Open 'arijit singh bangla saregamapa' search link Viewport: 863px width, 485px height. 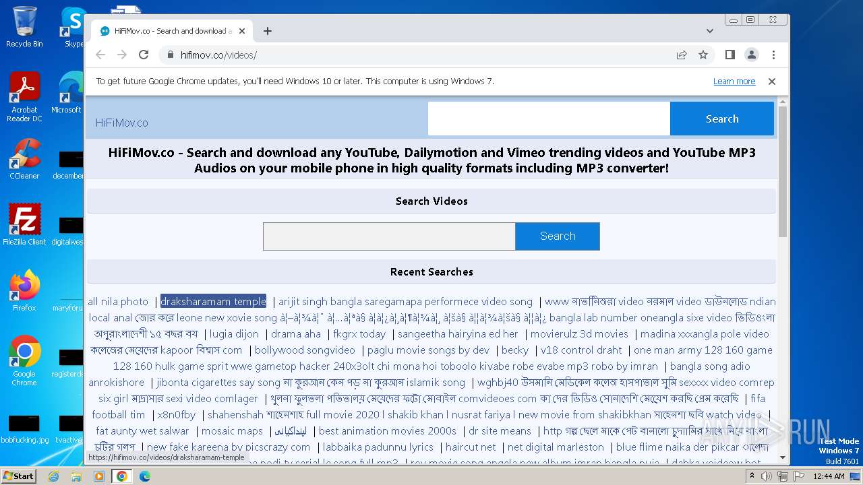pyautogui.click(x=405, y=302)
